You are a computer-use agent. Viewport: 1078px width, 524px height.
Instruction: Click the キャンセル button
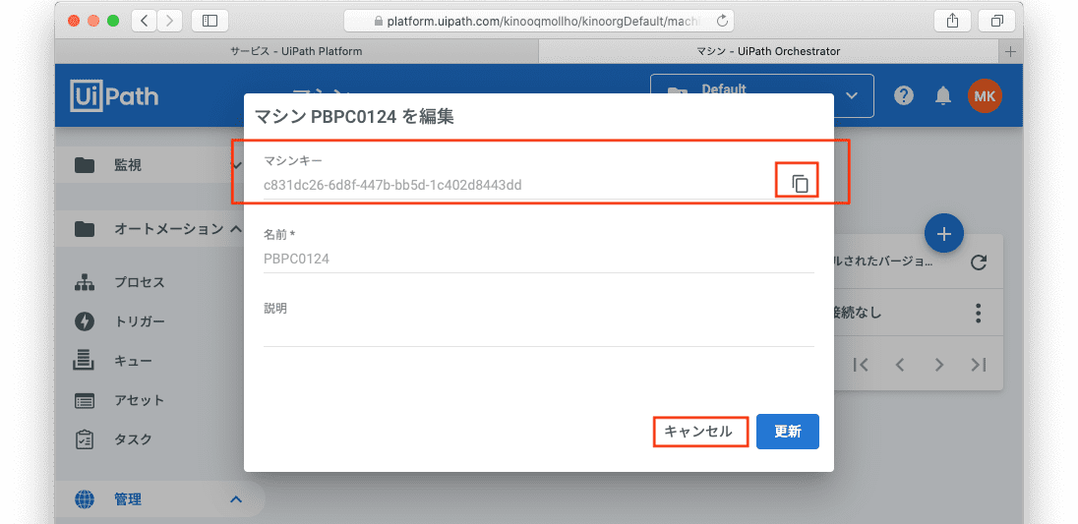(x=697, y=432)
